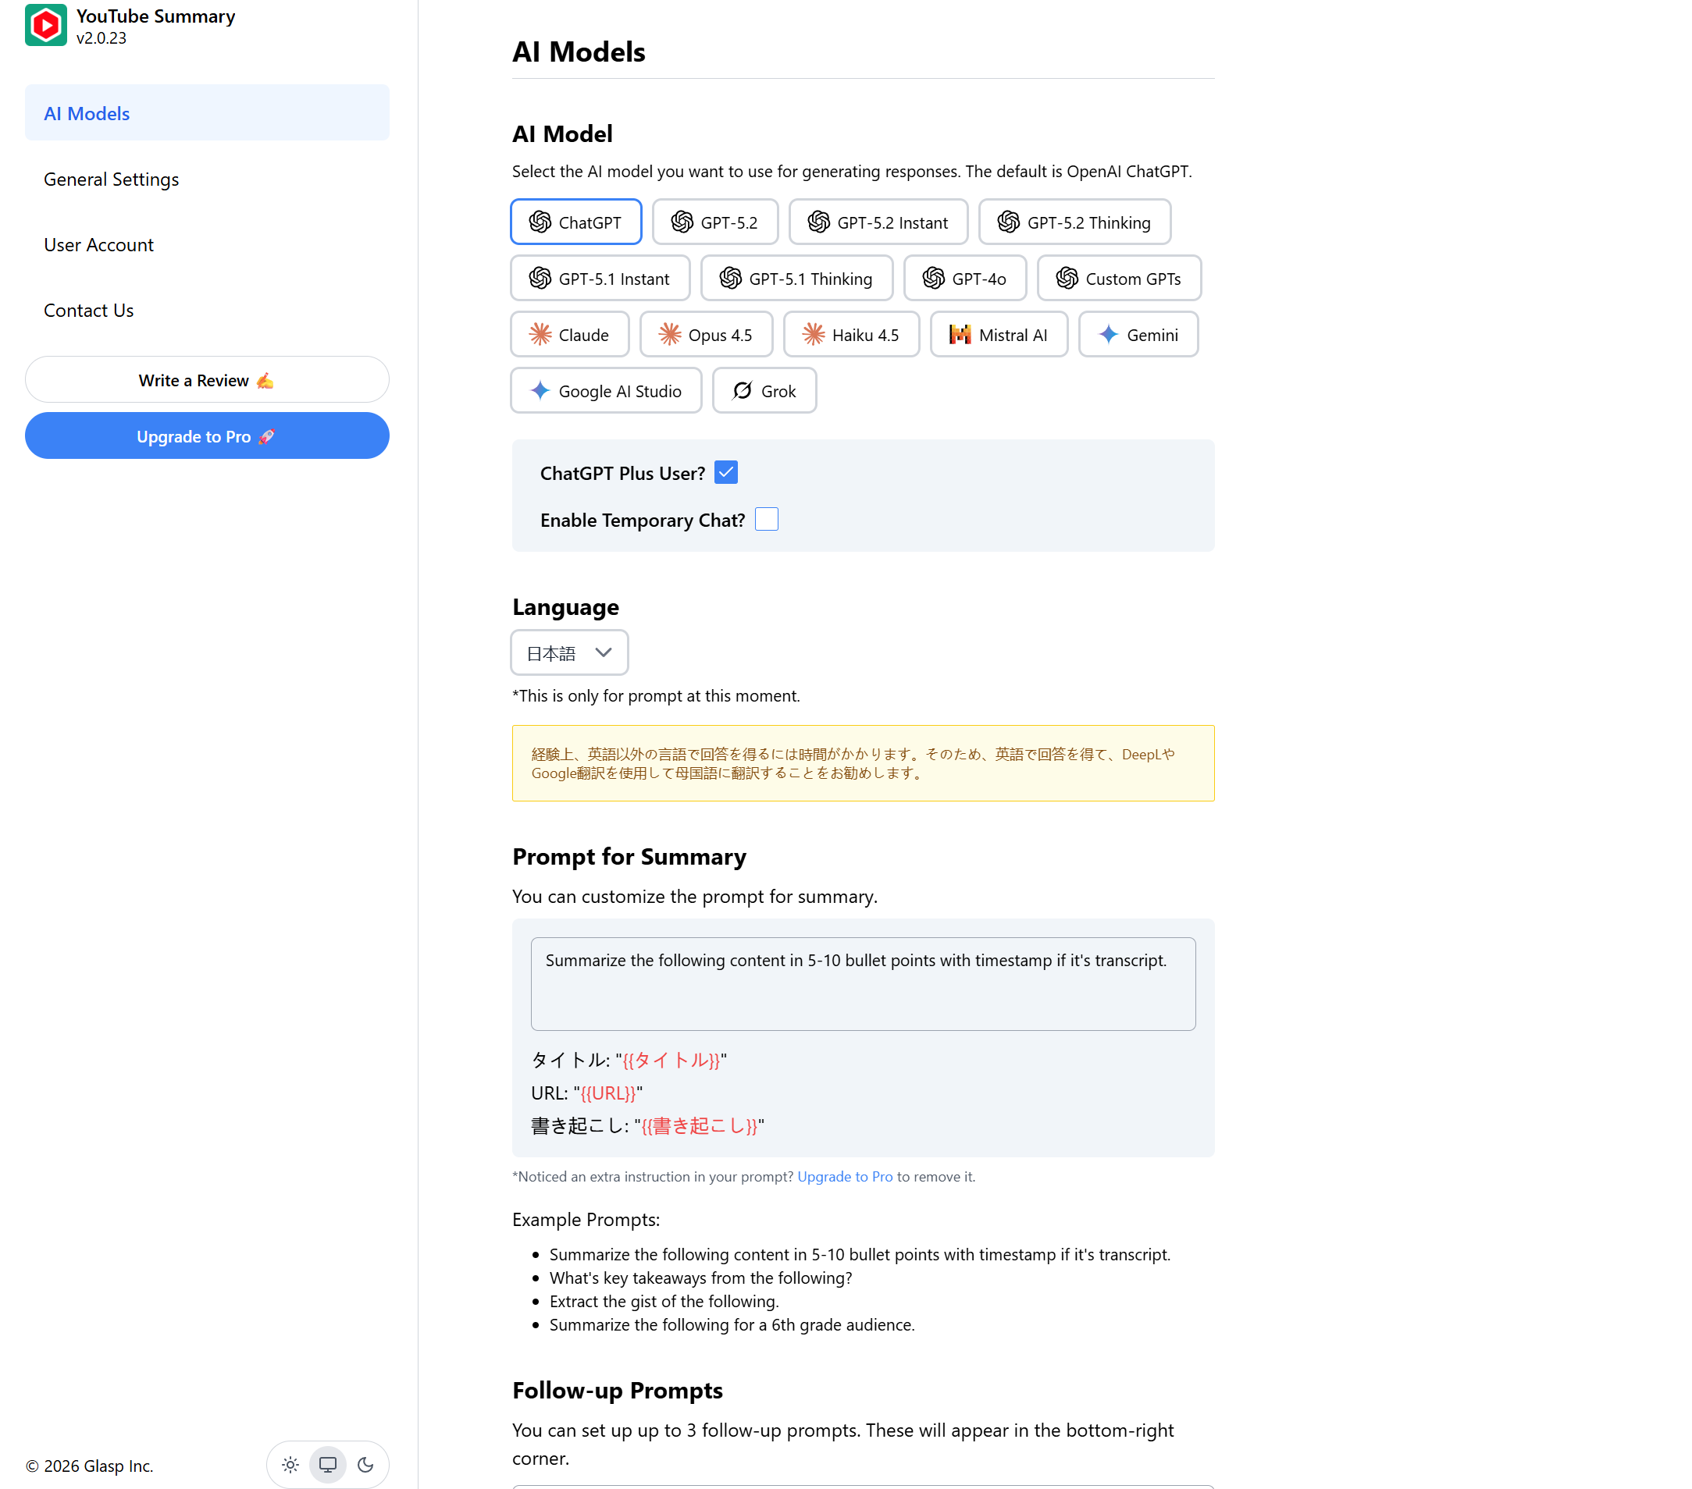Click the summary prompt text area
The image size is (1692, 1489).
[863, 983]
